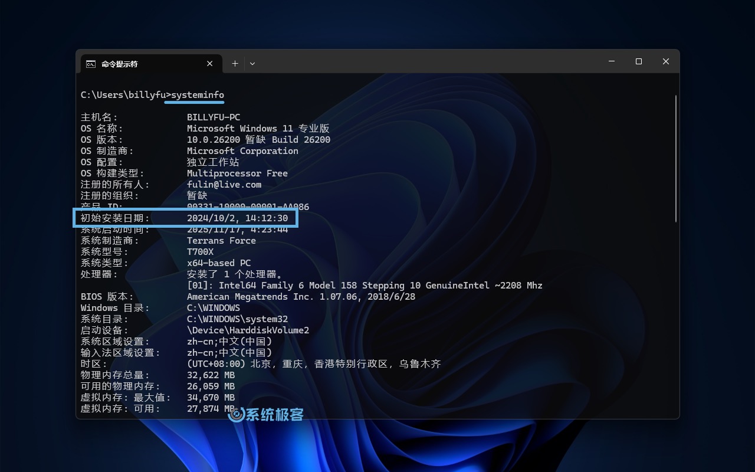Open a new terminal tab with + button
The width and height of the screenshot is (755, 472).
click(x=235, y=63)
